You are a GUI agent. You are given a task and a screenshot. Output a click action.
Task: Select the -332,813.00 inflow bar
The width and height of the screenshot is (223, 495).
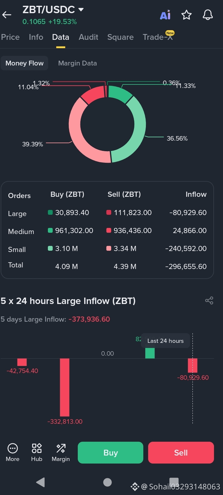65,387
